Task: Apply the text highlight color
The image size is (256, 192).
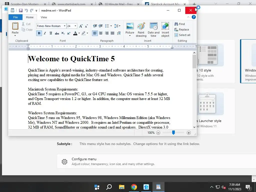Action: (83, 33)
